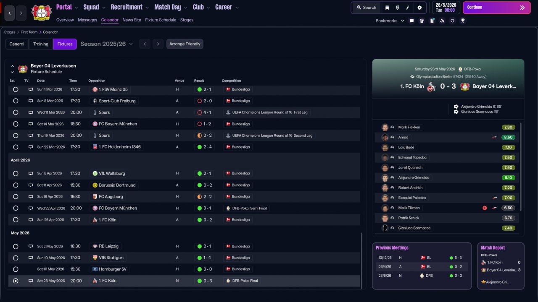538x302 pixels.
Task: Click the Bayer 04 Leverkusen crest in Fixture Schedule header
Action: [x=23, y=69]
